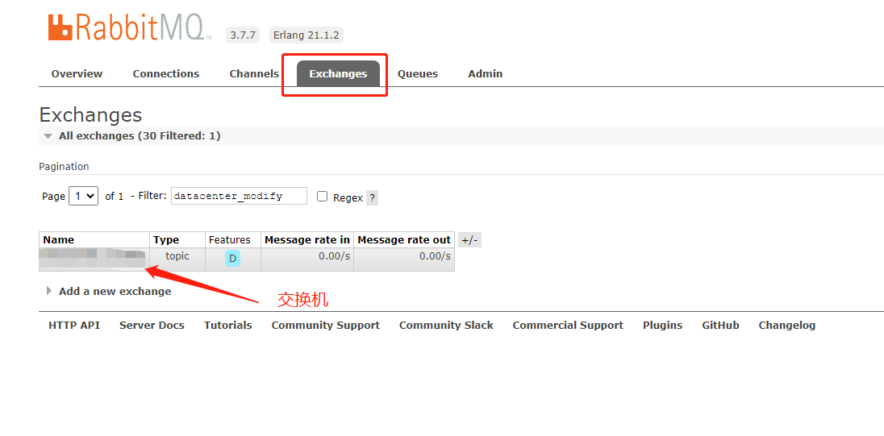
Task: Open the Overview tab
Action: coord(77,74)
